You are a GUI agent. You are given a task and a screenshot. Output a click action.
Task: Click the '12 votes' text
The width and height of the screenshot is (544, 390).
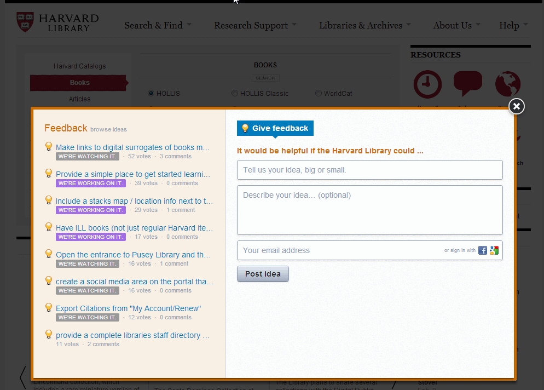tap(140, 317)
